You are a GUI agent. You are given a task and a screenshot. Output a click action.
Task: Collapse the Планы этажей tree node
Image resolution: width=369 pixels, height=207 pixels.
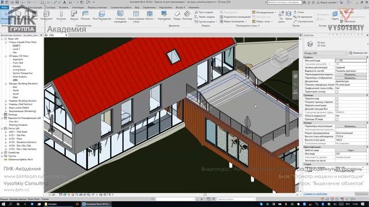(x=6, y=42)
